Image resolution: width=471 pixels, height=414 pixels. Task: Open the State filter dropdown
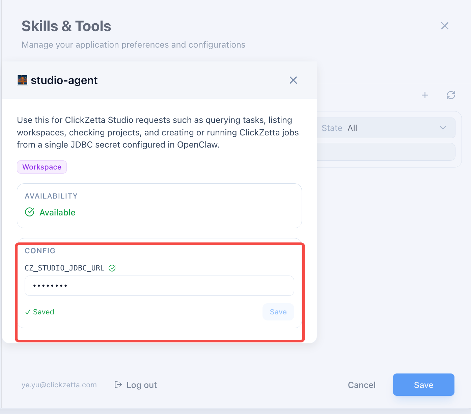point(385,128)
